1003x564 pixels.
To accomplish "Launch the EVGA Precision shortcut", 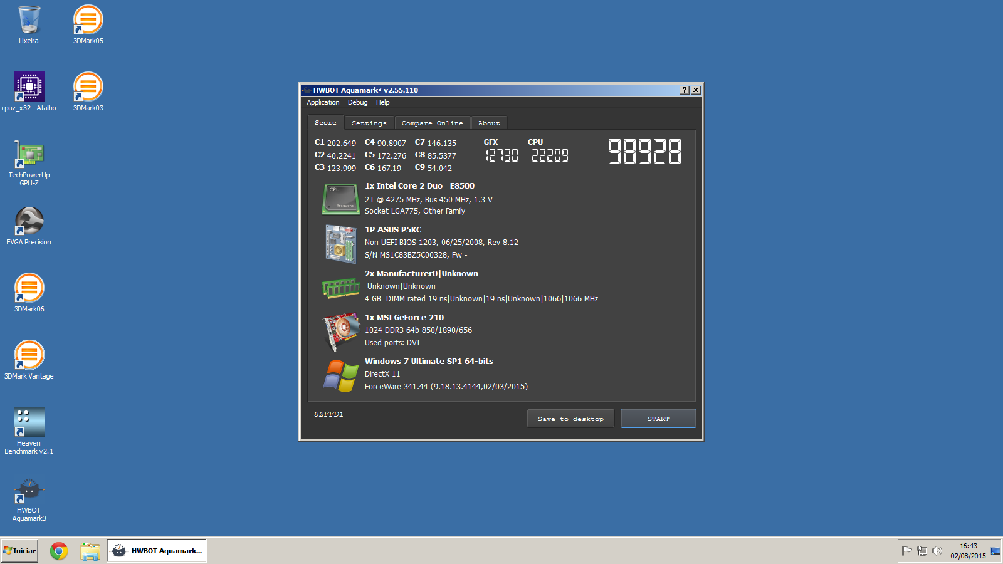I will (x=29, y=226).
